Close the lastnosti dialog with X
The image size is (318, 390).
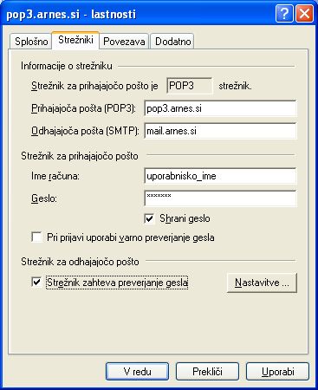[304, 14]
